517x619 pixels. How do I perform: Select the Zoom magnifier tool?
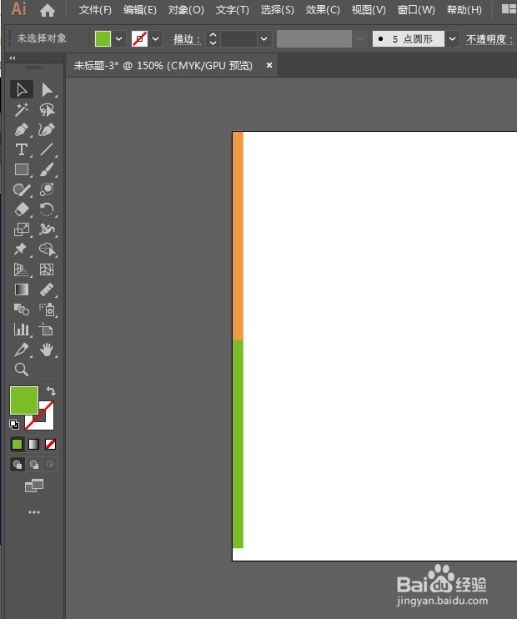tap(22, 370)
